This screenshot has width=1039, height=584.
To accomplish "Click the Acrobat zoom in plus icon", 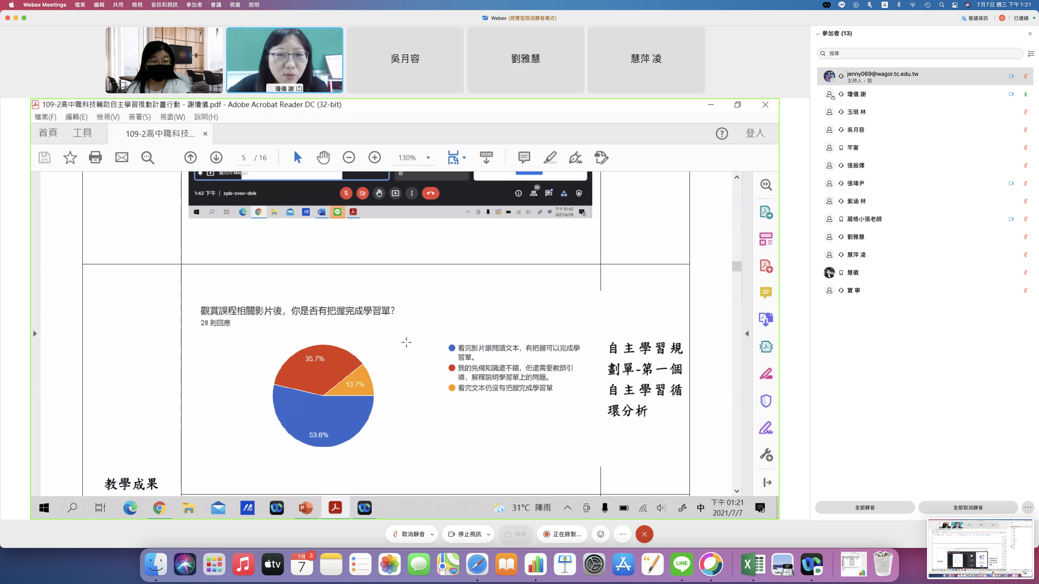I will (x=374, y=157).
